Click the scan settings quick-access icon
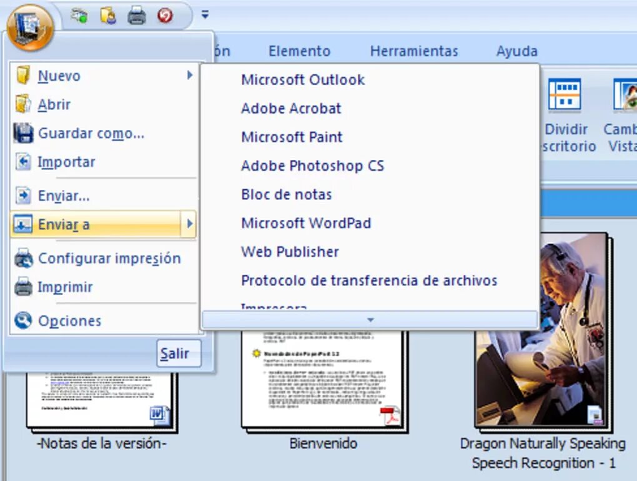Image resolution: width=637 pixels, height=481 pixels. 79,16
